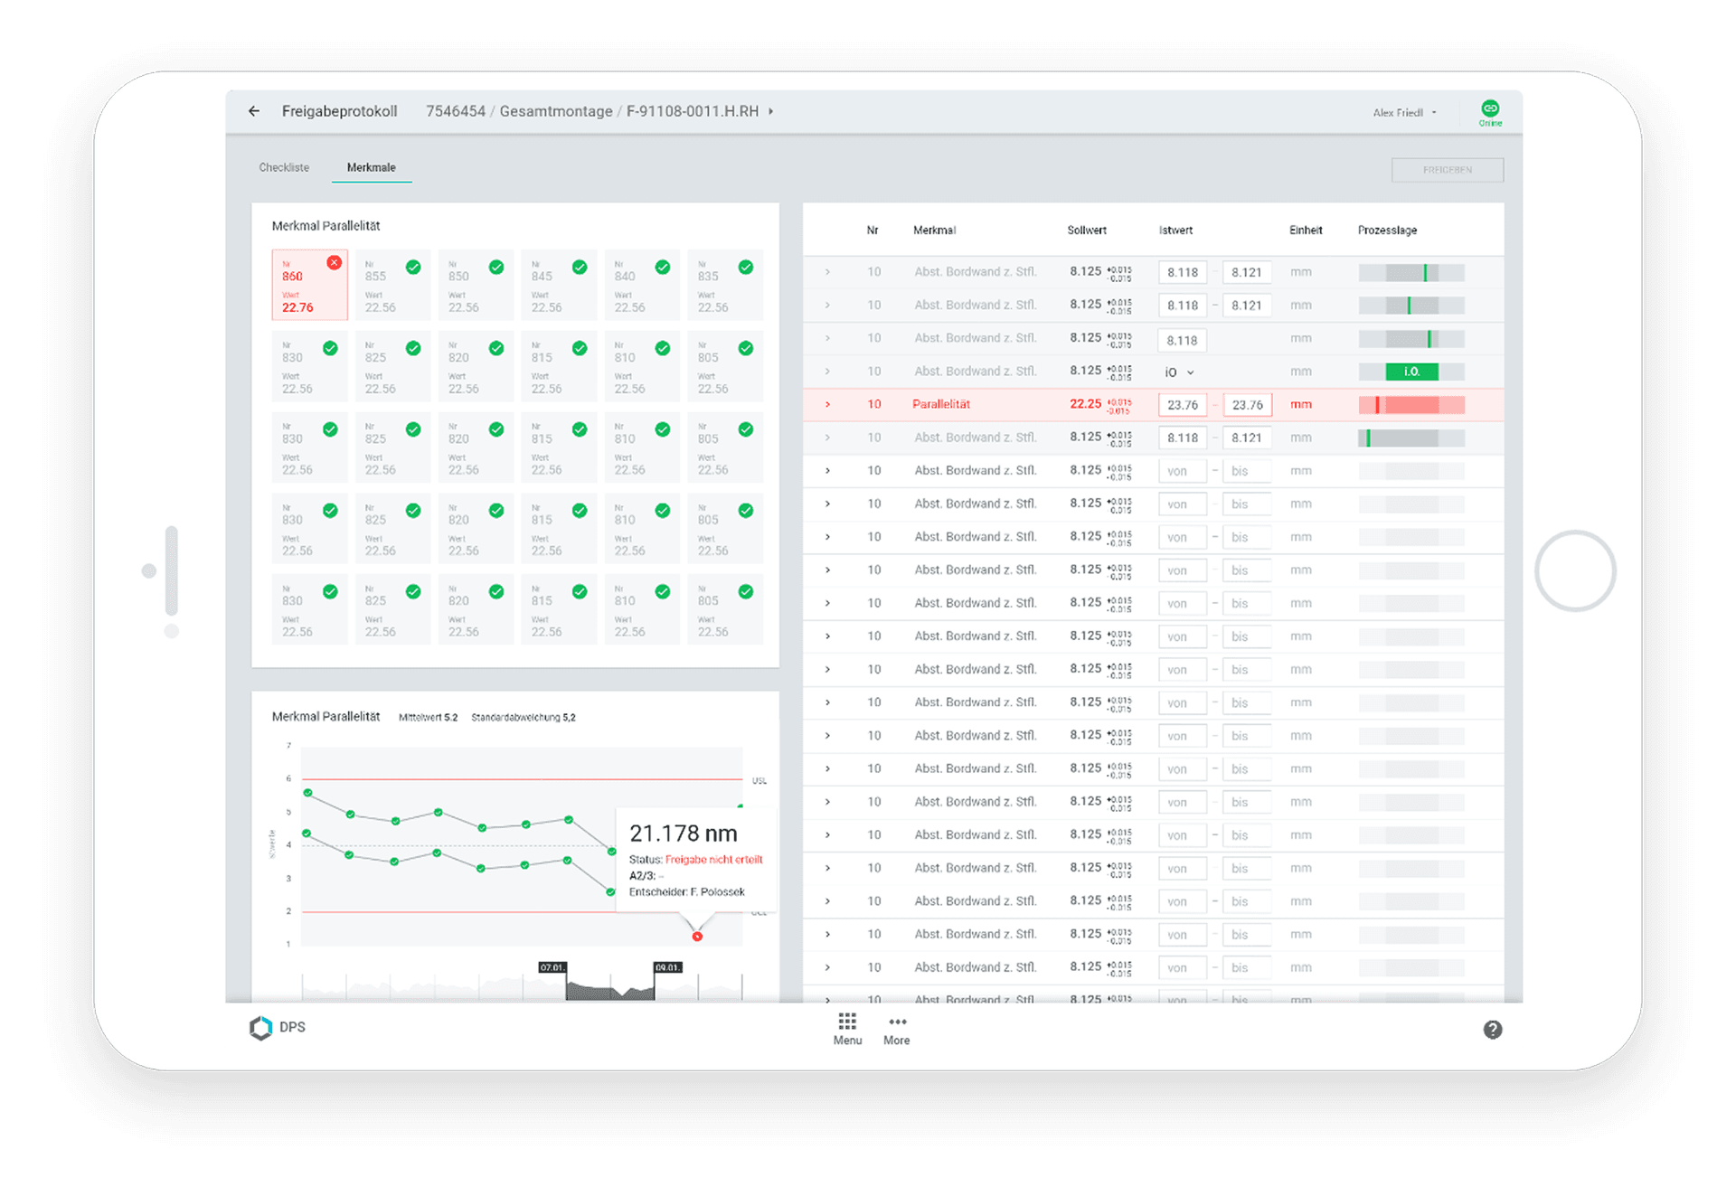This screenshot has height=1187, width=1736.
Task: Open the Help question mark icon
Action: point(1492,1029)
